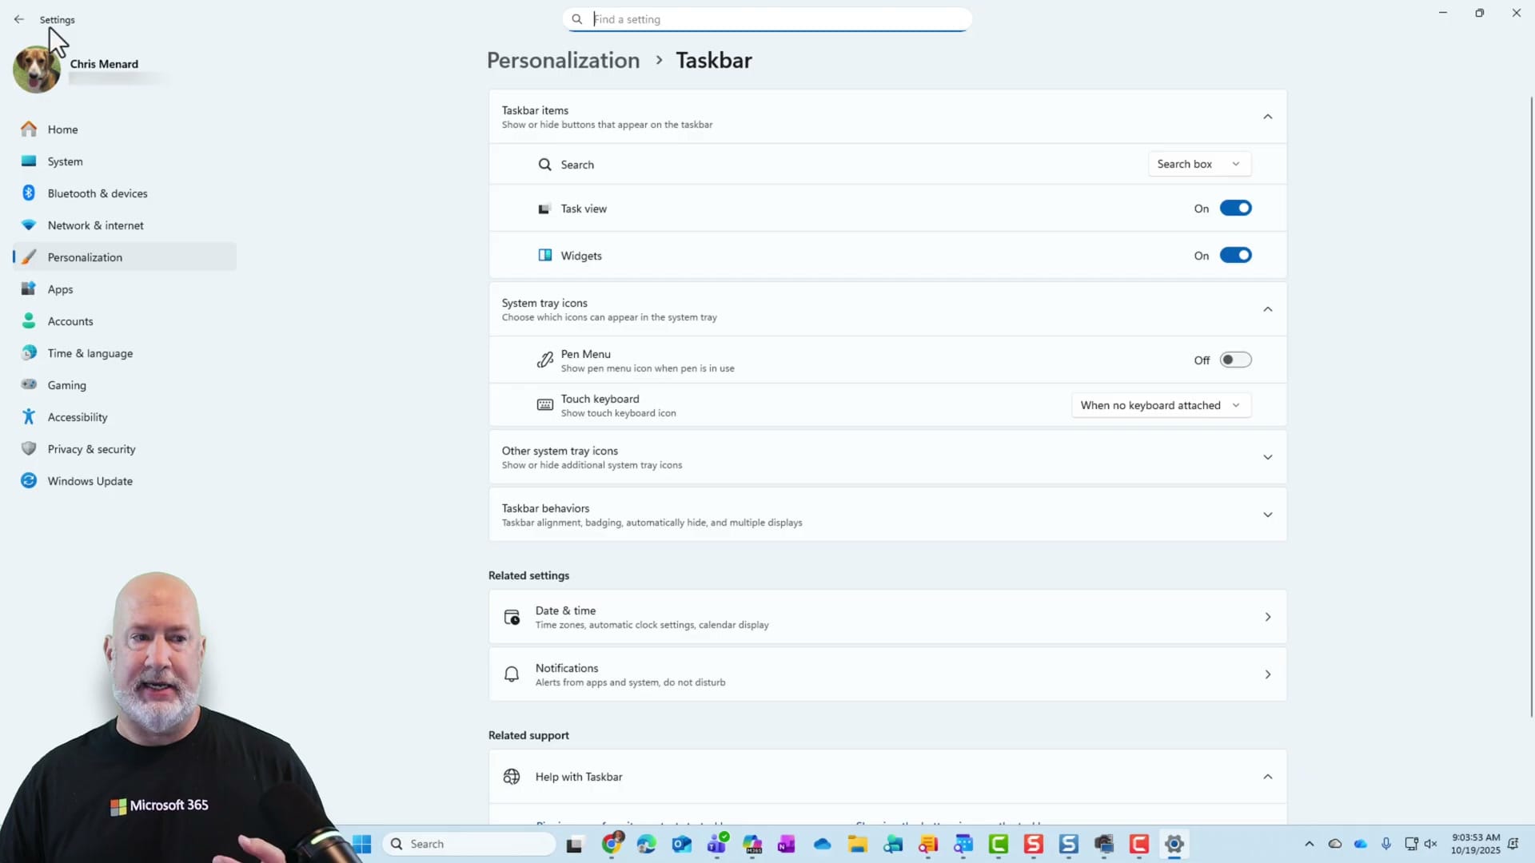Click the Privacy & security shield icon
Image resolution: width=1535 pixels, height=863 pixels.
pos(29,449)
